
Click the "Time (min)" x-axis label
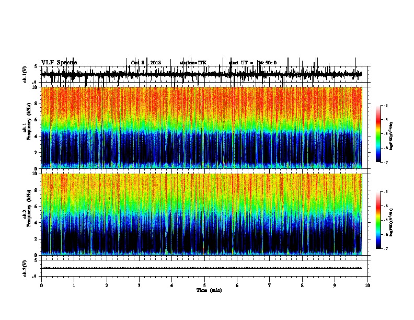coord(209,290)
